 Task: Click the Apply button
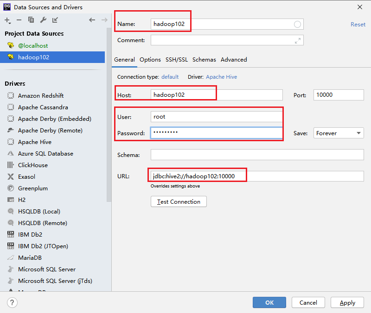click(347, 303)
